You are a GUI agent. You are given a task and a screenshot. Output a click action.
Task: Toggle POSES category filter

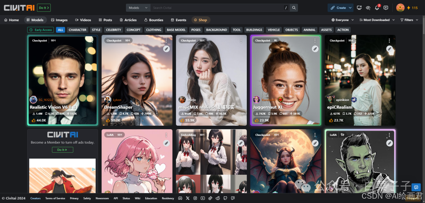[x=196, y=30]
